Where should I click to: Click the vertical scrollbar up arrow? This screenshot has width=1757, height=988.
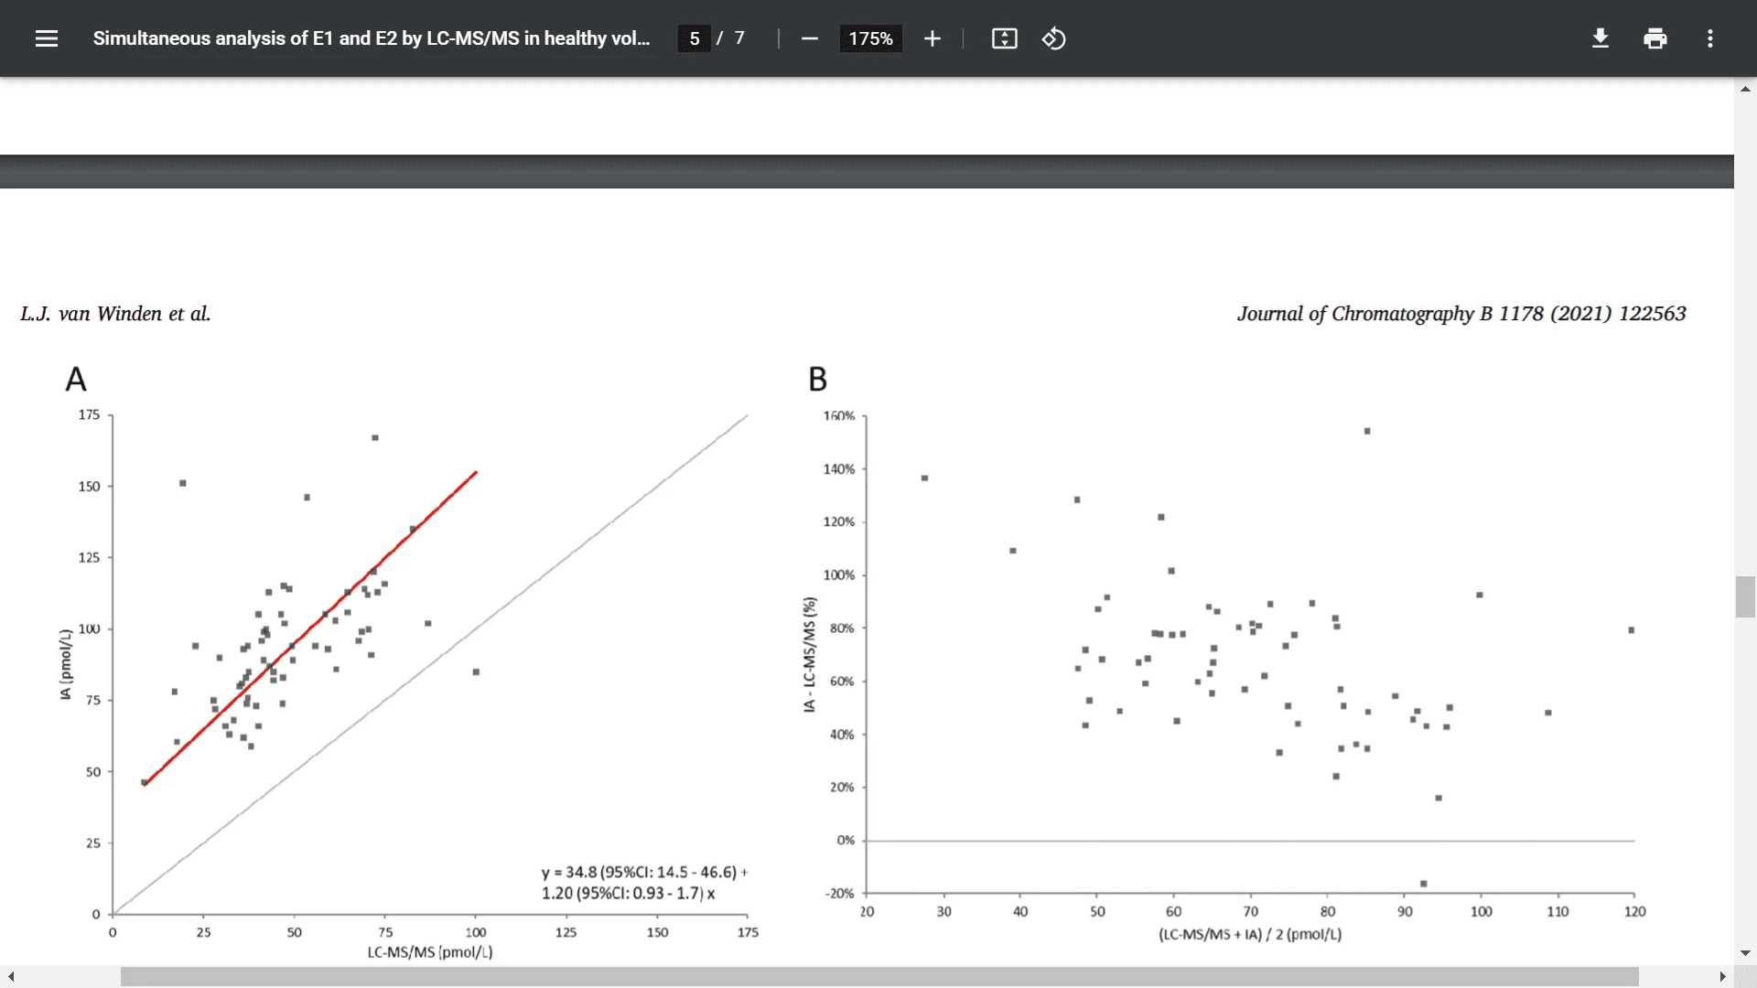click(1745, 89)
